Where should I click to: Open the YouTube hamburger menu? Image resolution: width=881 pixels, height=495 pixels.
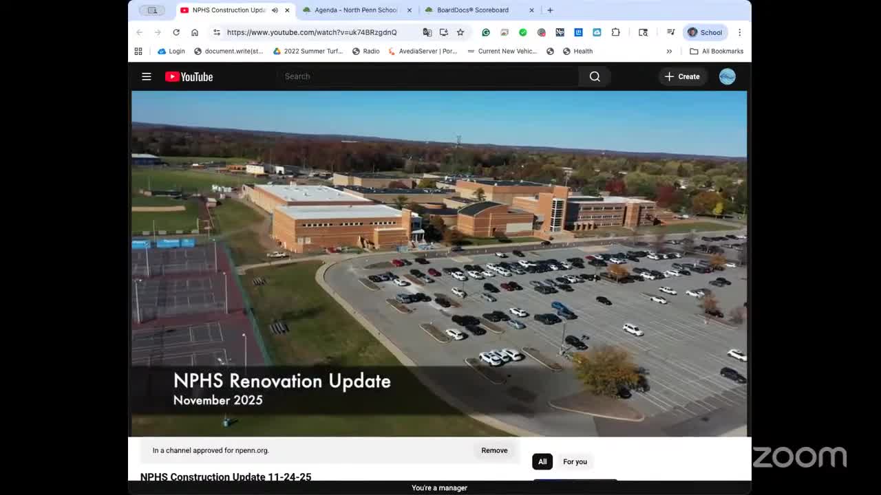tap(146, 76)
